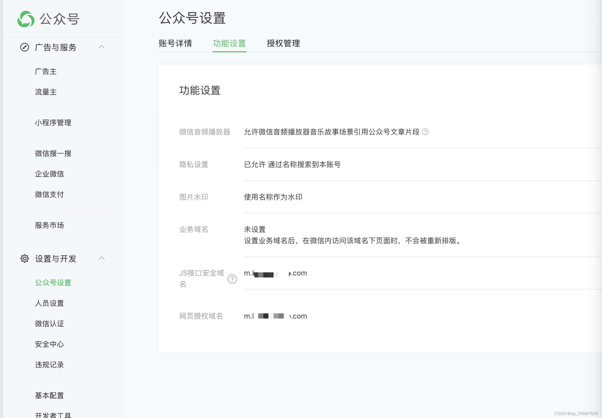Open the 授权管理 tab
Image resolution: width=602 pixels, height=418 pixels.
tap(283, 44)
